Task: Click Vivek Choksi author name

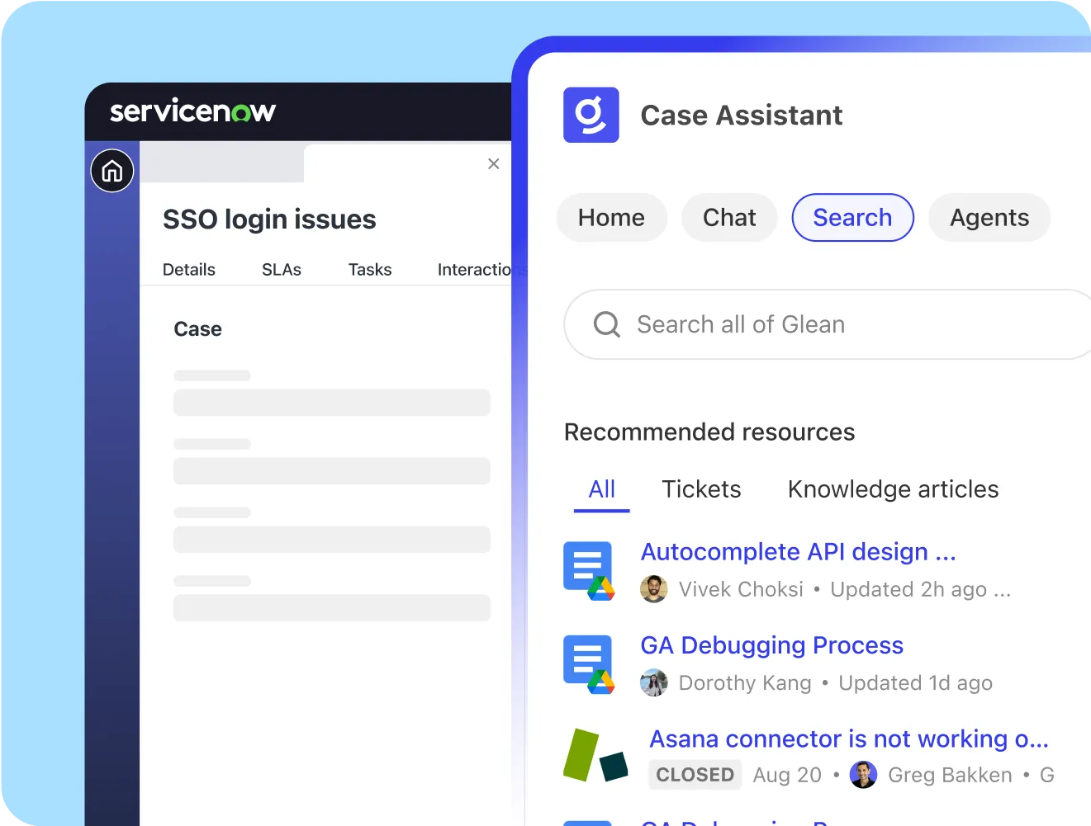Action: click(741, 589)
